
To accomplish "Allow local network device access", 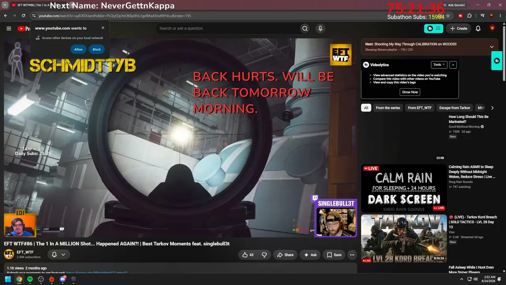I will point(78,49).
